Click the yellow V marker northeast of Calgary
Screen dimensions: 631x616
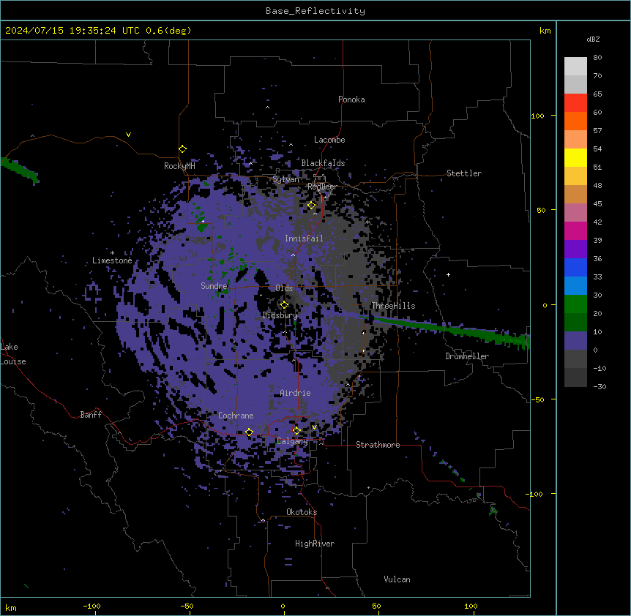coord(314,427)
